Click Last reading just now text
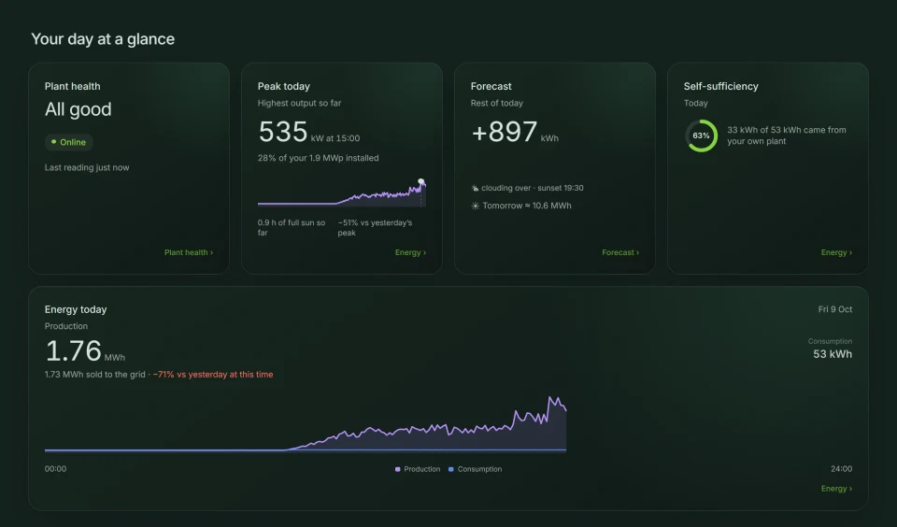 [x=87, y=167]
